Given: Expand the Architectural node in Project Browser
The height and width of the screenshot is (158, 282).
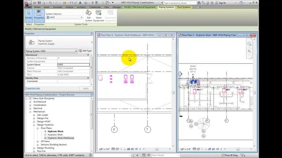Looking at the screenshot, I should tap(30, 102).
